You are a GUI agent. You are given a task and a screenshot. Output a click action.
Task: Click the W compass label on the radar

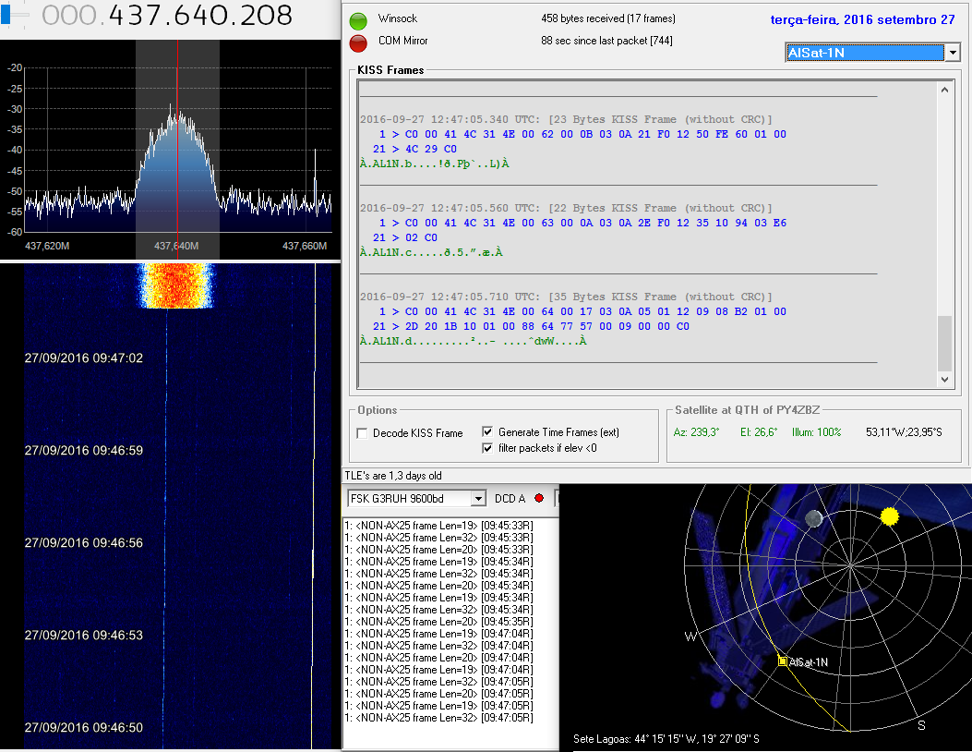coord(690,637)
